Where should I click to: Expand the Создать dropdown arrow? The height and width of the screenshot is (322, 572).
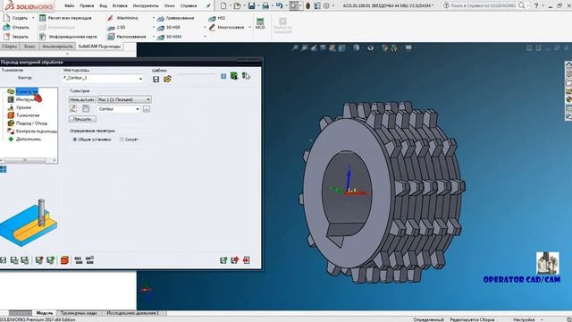[33, 18]
